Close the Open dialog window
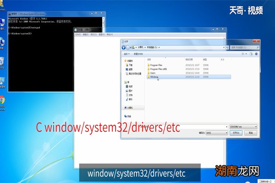Viewport: 275px width, 183px height. pyautogui.click(x=256, y=41)
